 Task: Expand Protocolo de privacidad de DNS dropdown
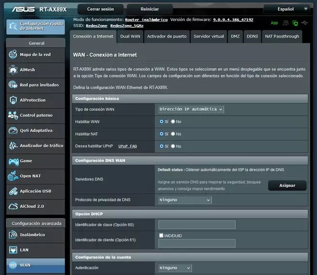pos(185,200)
